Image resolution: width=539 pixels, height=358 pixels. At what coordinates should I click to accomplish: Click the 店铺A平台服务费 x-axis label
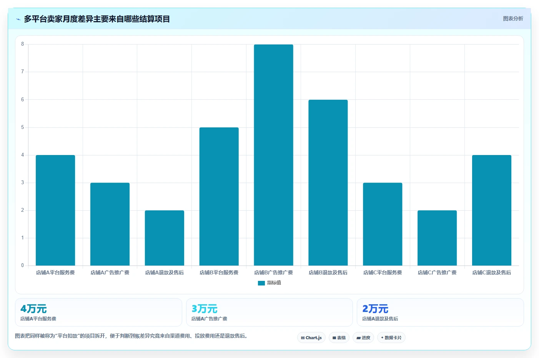[x=55, y=272]
